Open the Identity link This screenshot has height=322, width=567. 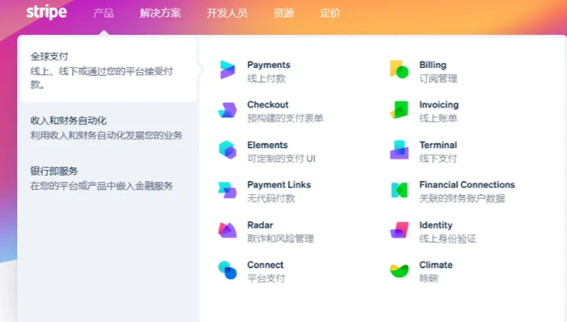pos(436,225)
